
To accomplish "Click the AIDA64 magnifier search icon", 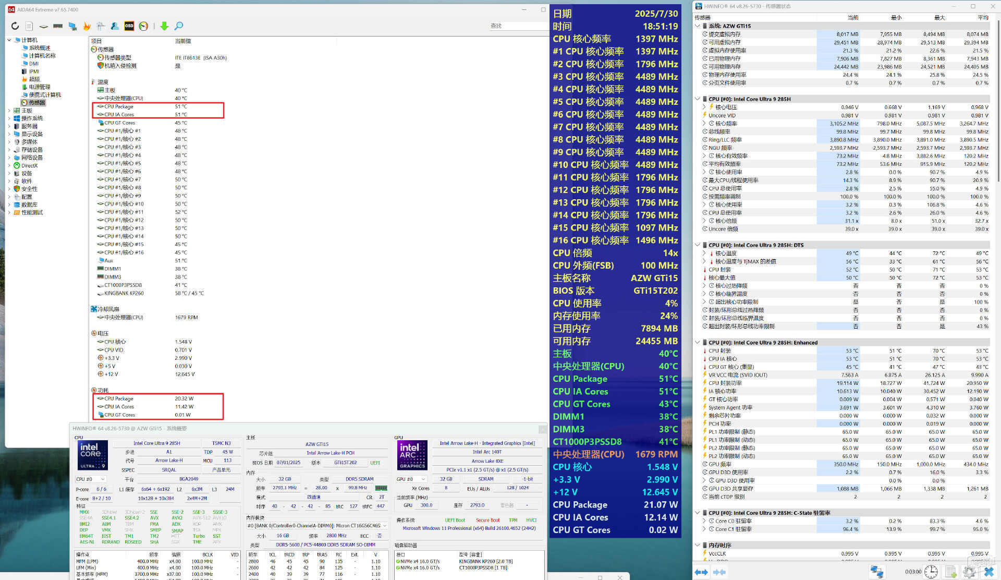I will pos(179,26).
